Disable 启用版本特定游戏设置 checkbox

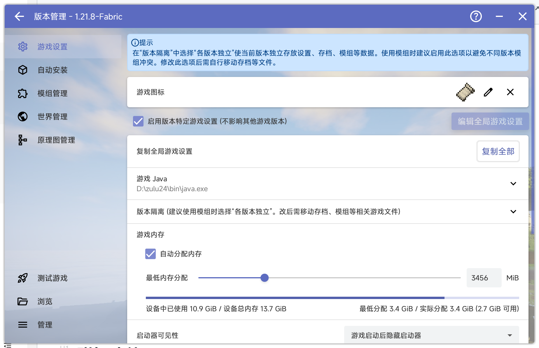coord(138,121)
